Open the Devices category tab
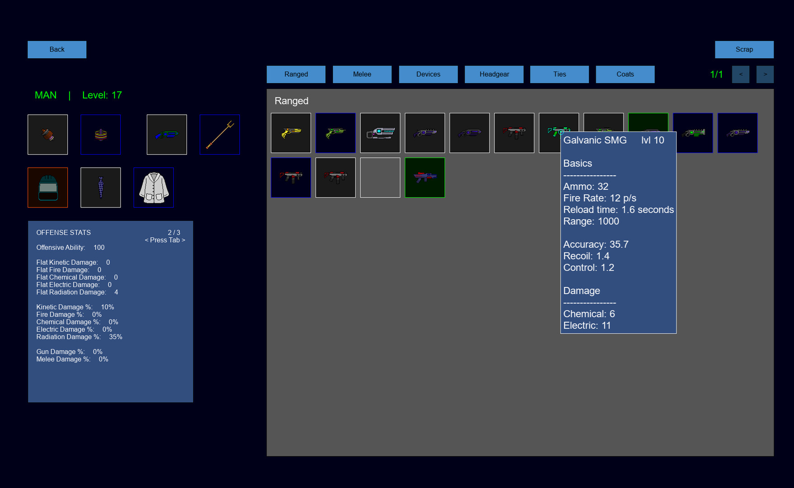The height and width of the screenshot is (488, 794). 428,74
